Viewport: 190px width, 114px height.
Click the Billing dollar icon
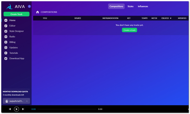[x=6, y=42]
